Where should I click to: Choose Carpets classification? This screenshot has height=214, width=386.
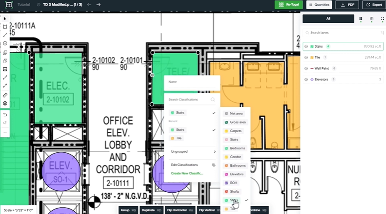pos(234,131)
